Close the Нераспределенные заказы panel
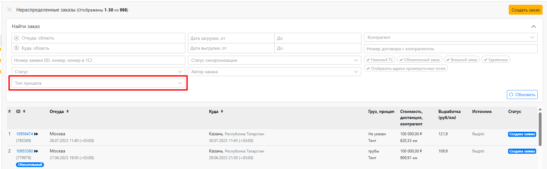547x169 pixels. 10,10
